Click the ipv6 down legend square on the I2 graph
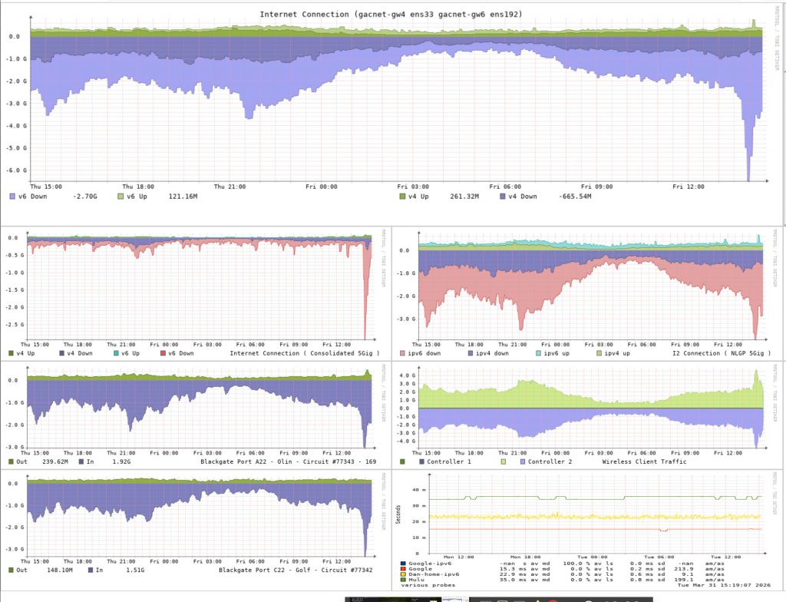Image resolution: width=786 pixels, height=602 pixels. (x=401, y=354)
